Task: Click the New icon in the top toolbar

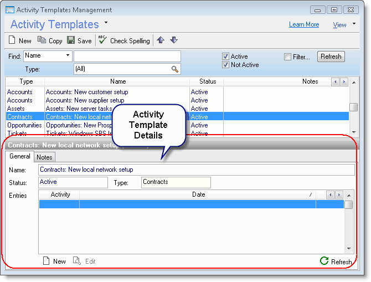Action: tap(13, 40)
